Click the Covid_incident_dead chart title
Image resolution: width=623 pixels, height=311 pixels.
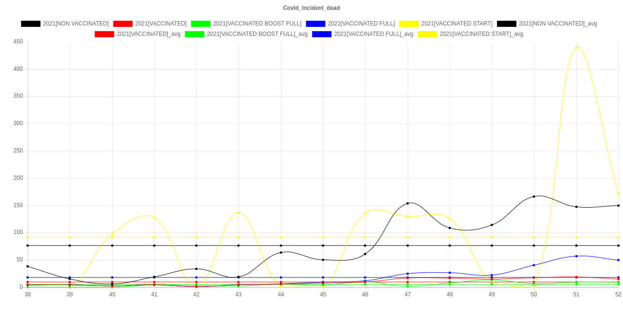pos(311,8)
